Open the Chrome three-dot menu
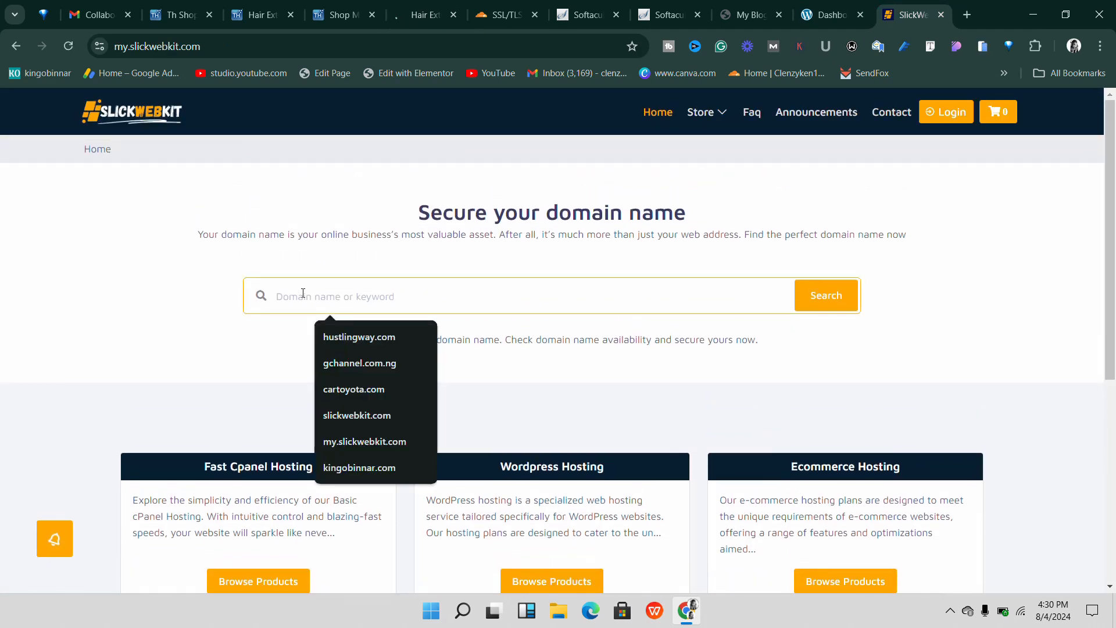This screenshot has width=1116, height=628. pos(1100,46)
